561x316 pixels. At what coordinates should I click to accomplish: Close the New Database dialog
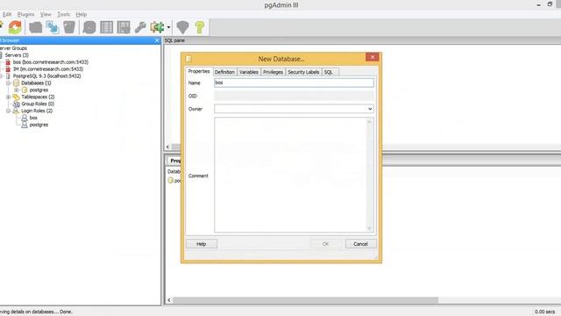(x=372, y=57)
